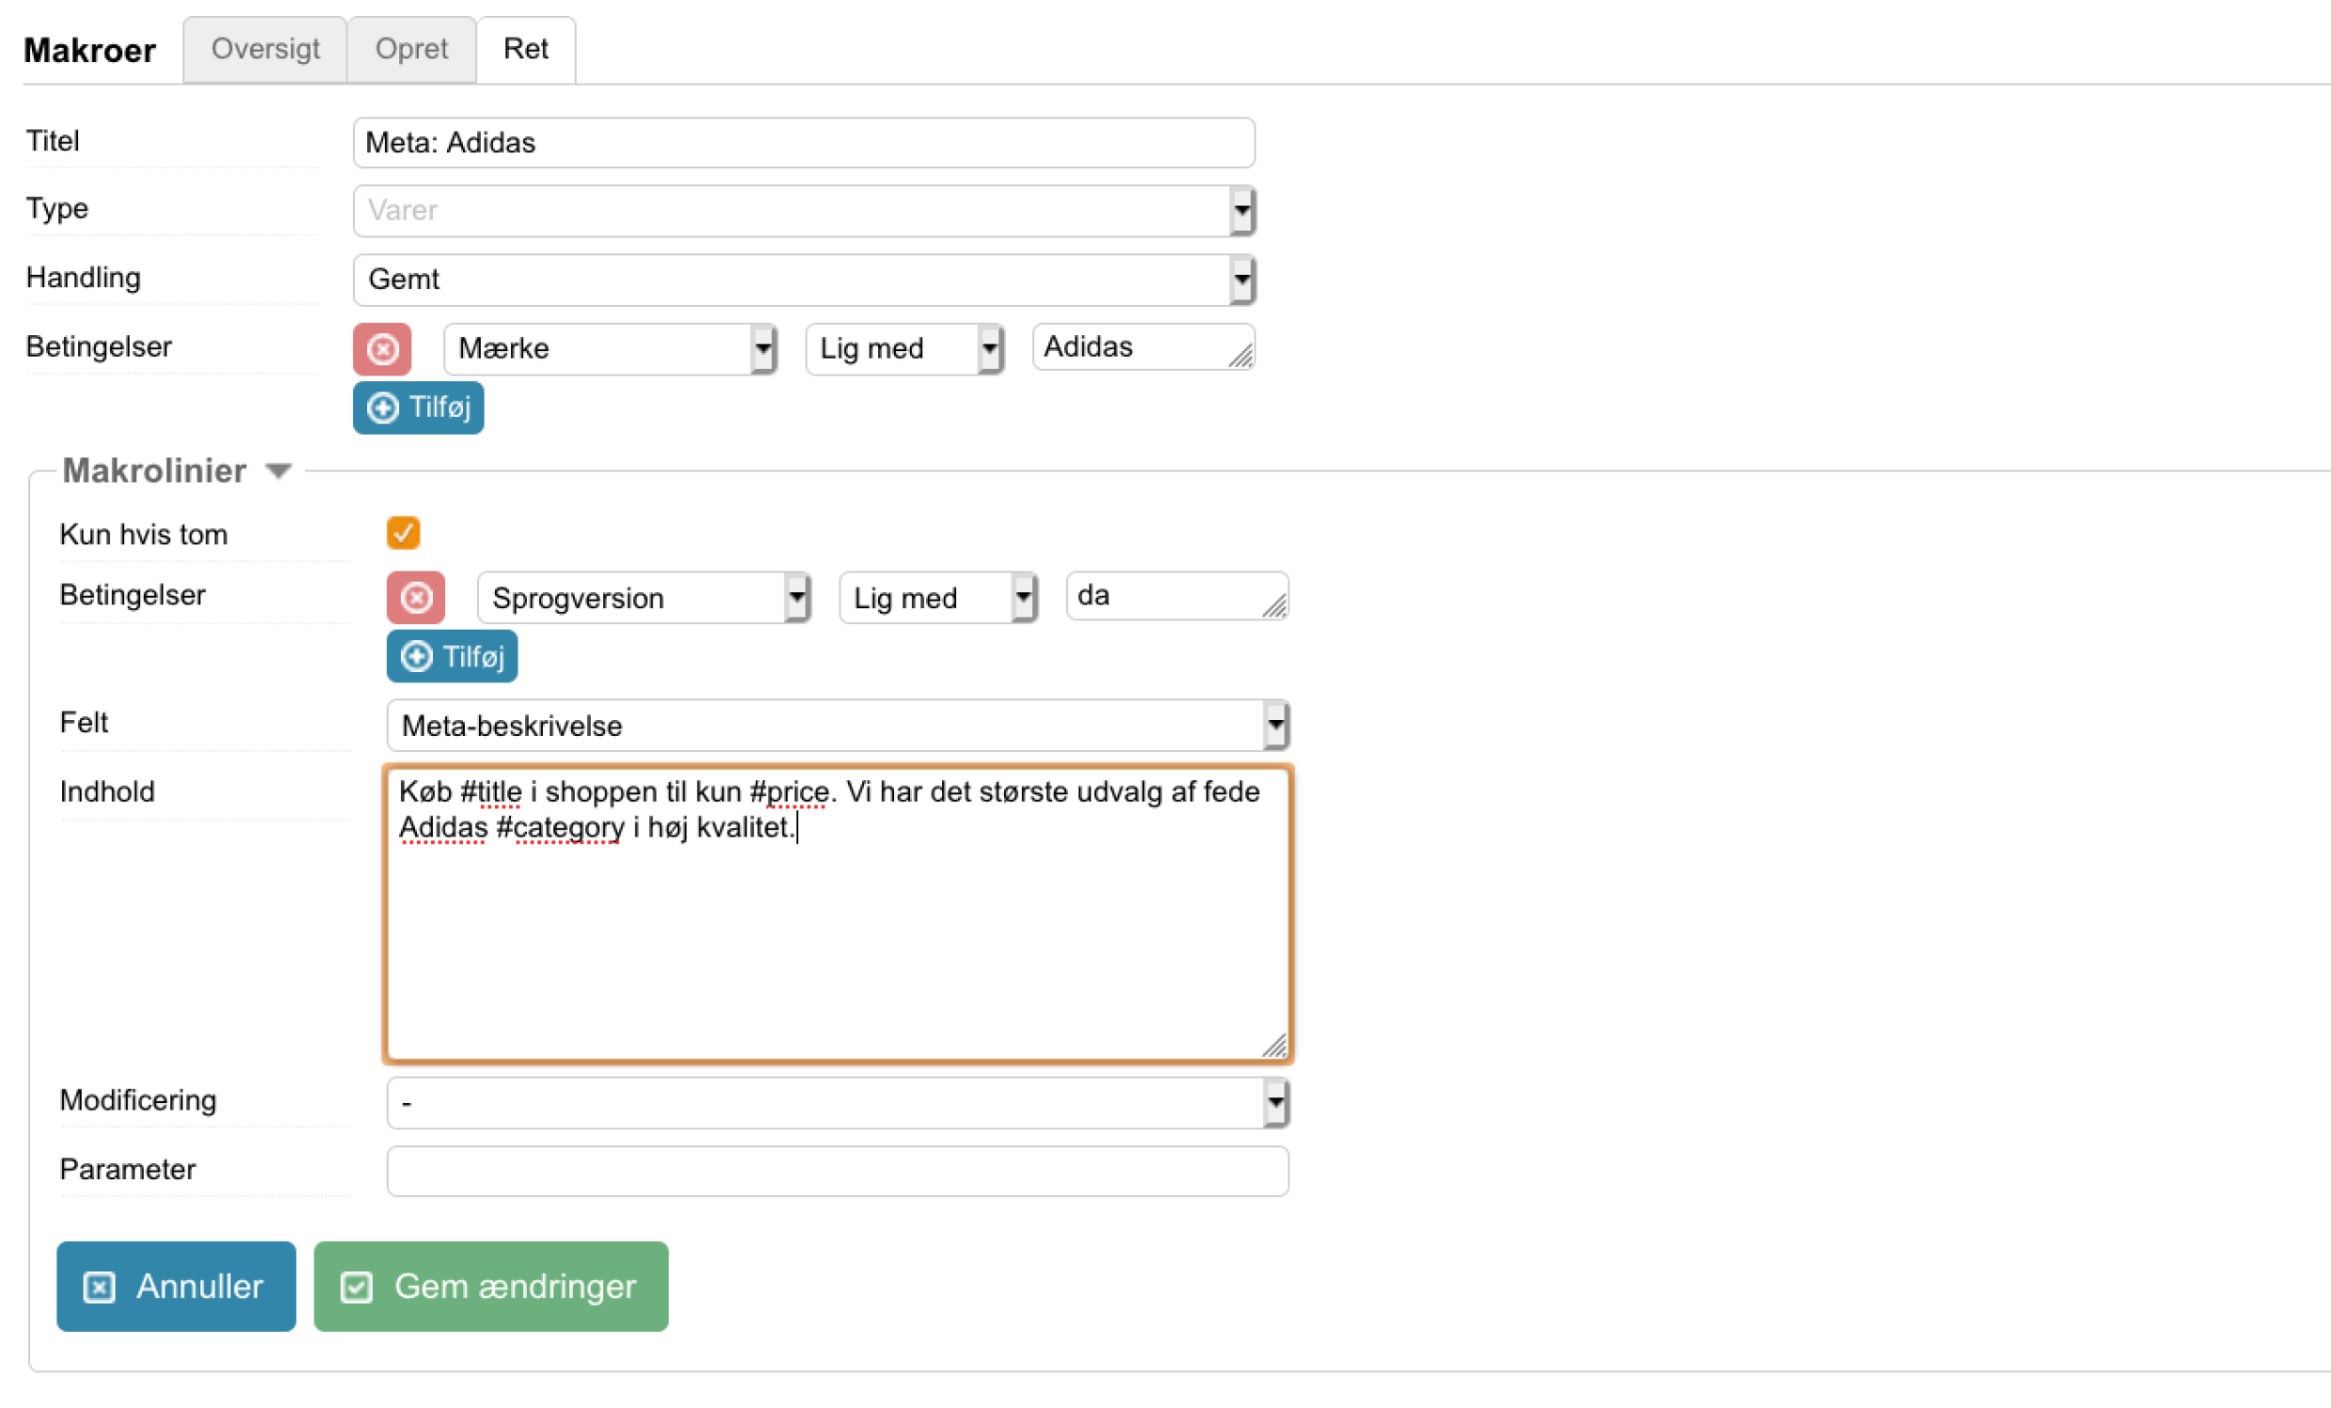Viewport: 2331px width, 1408px height.
Task: Open the 'Lig med' operator dropdown beside Sprogversion
Action: [x=939, y=598]
